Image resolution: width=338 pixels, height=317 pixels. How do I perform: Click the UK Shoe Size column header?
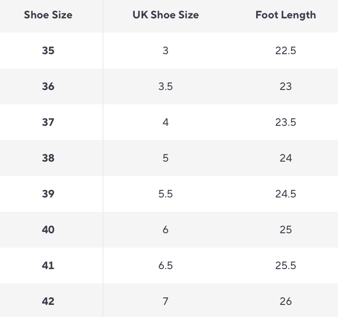click(166, 15)
